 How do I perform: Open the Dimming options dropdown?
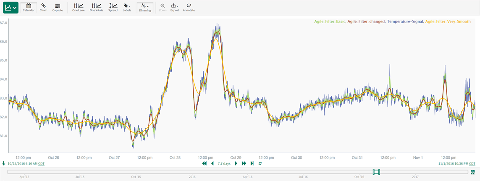click(145, 7)
